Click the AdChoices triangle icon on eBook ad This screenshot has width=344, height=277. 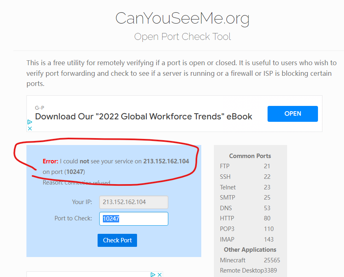coord(30,122)
